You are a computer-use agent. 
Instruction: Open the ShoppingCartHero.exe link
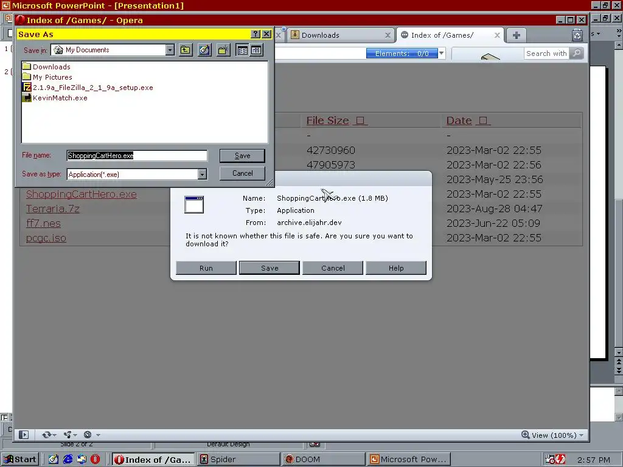[82, 194]
